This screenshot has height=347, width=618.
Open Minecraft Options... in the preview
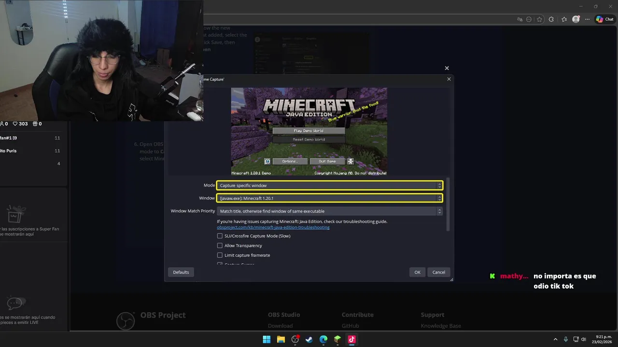click(290, 161)
